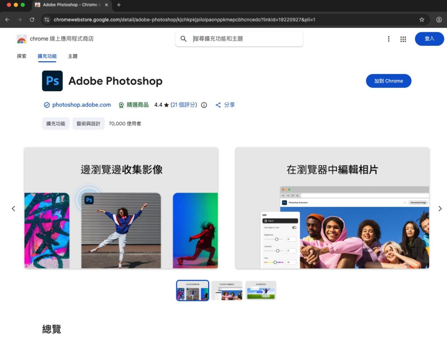Open the three-dot more options menu
The image size is (447, 337).
(x=389, y=39)
